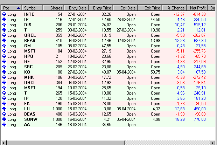
Task: Click exit price 50,75
Action: (x=155, y=72)
